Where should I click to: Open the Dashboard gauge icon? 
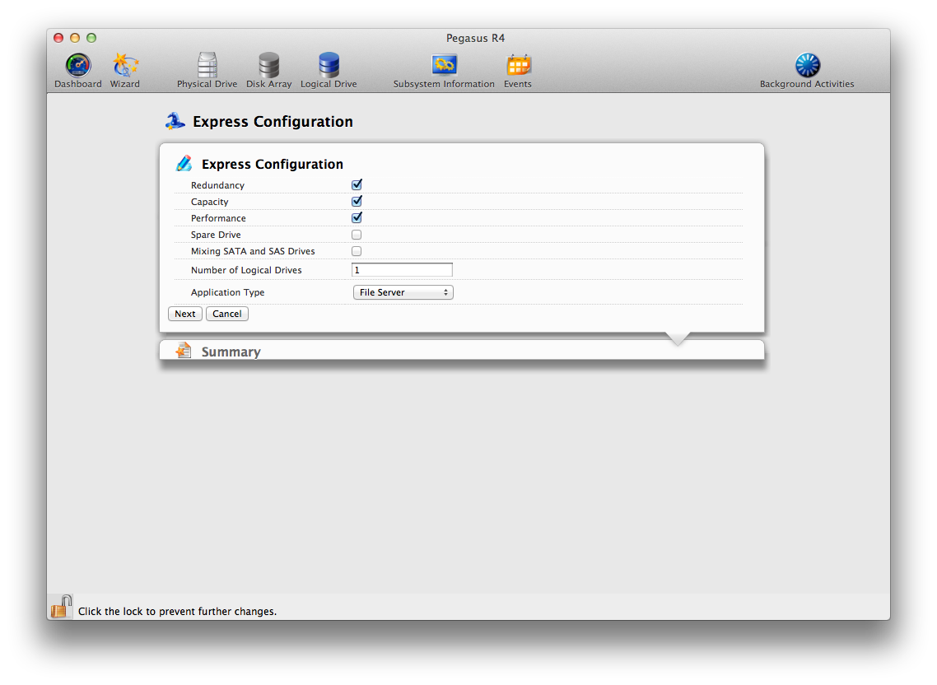pyautogui.click(x=78, y=66)
